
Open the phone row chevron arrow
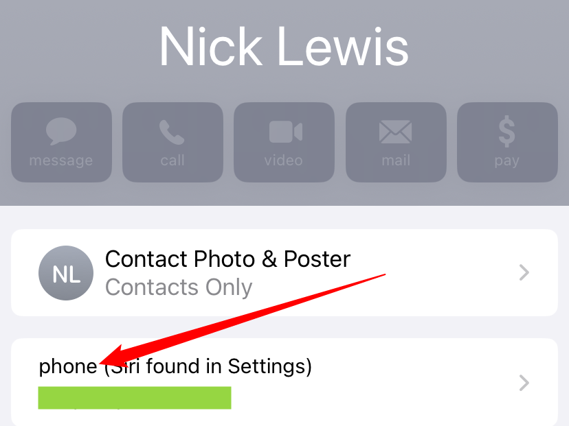tap(524, 383)
